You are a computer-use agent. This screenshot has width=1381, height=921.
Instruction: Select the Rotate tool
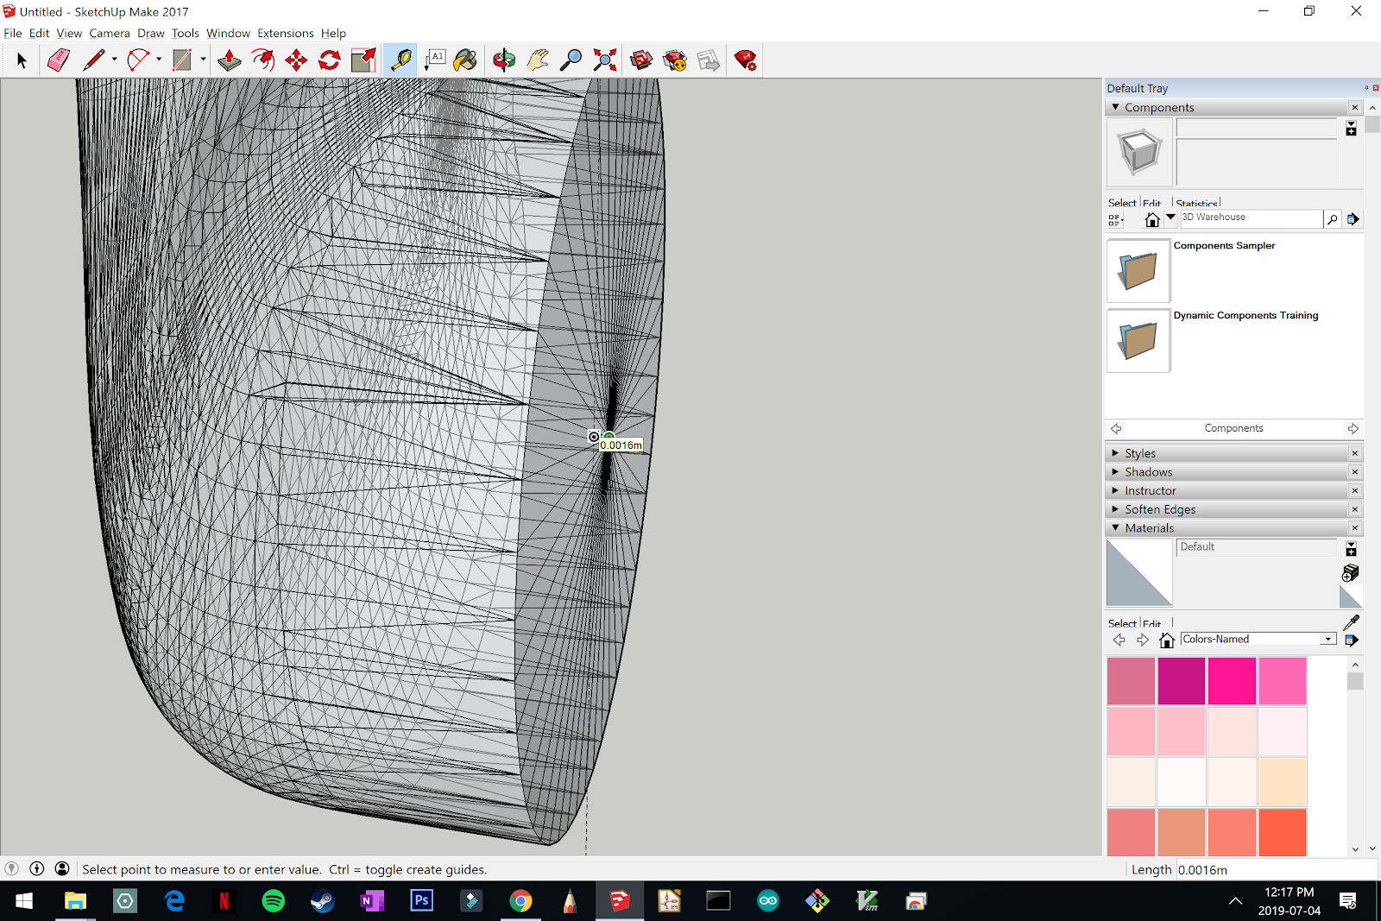pos(330,60)
